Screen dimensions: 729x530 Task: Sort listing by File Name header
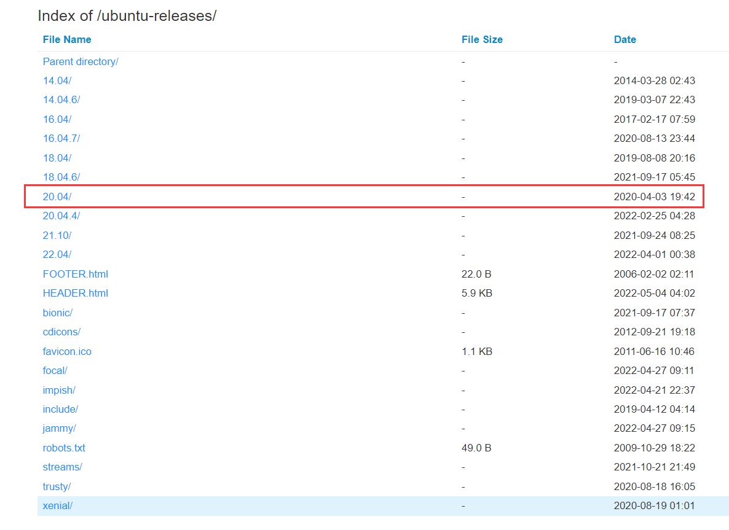(67, 39)
